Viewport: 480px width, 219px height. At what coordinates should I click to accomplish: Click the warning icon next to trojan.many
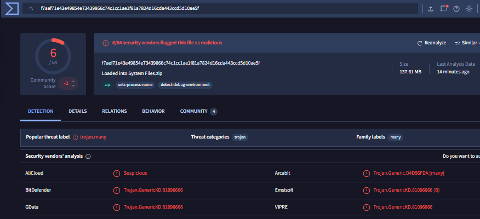pyautogui.click(x=76, y=137)
